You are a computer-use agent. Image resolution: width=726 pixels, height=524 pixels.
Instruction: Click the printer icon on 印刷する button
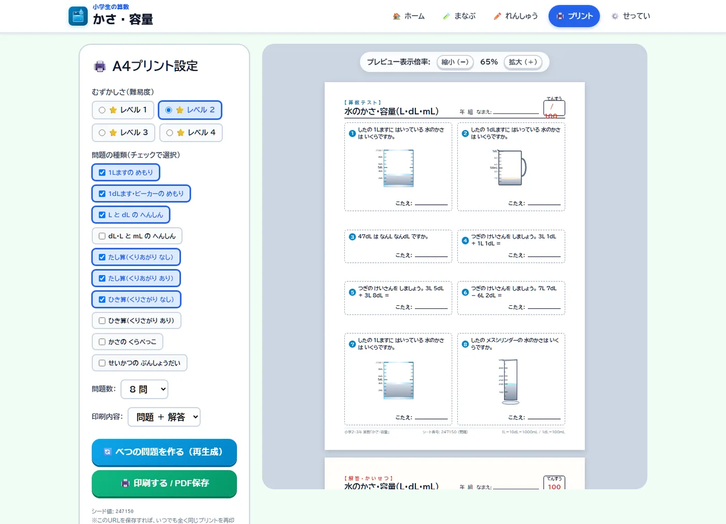click(125, 483)
